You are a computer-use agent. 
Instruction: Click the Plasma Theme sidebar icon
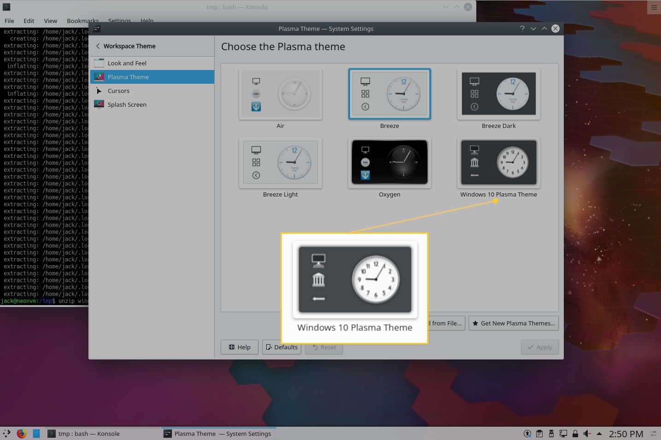pos(99,77)
